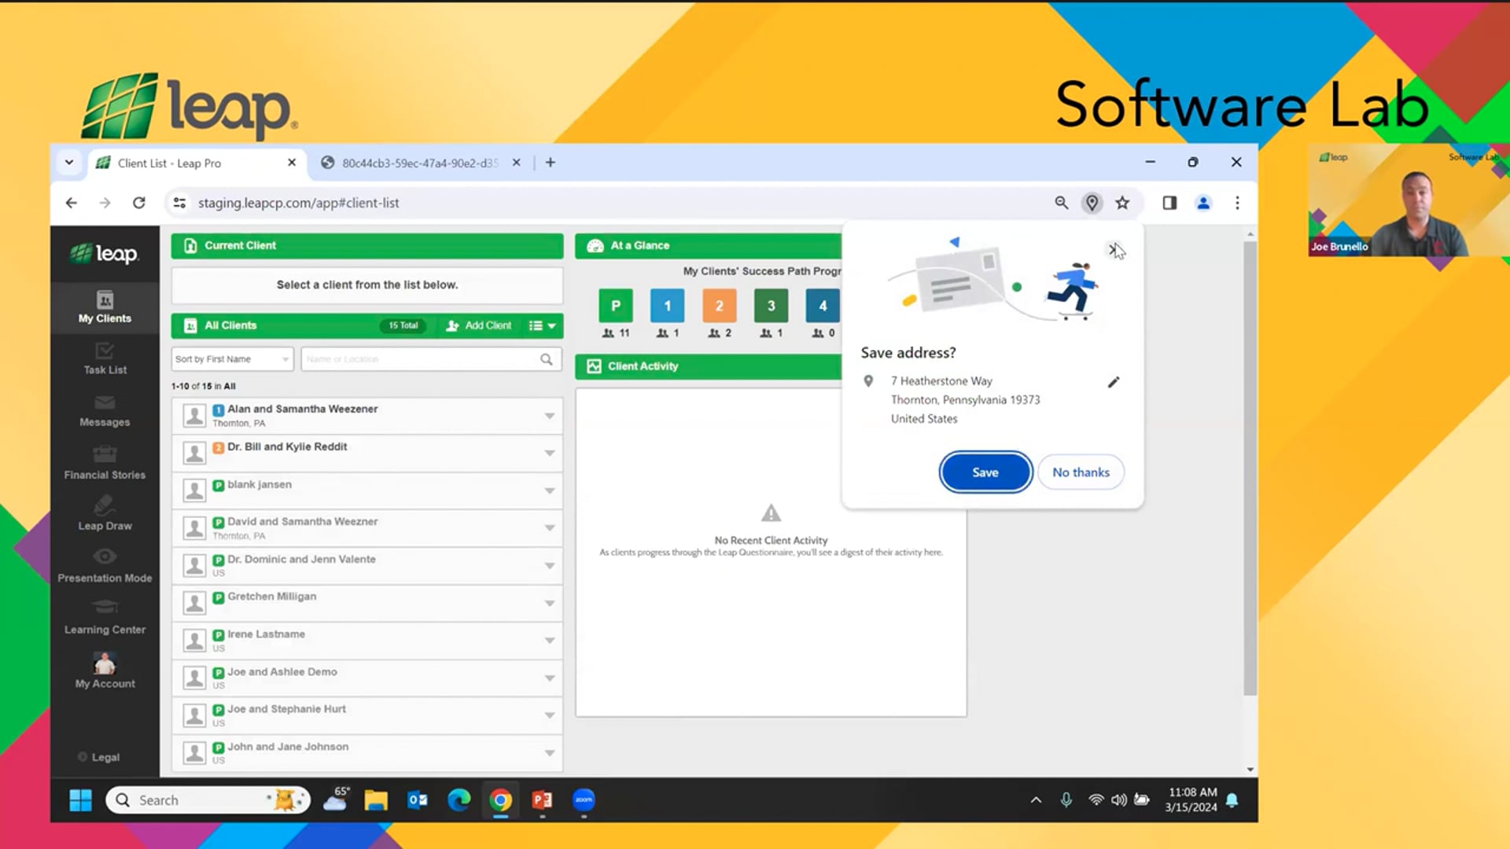Select client Joe and Ashlee Demo
The image size is (1510, 849).
[366, 678]
